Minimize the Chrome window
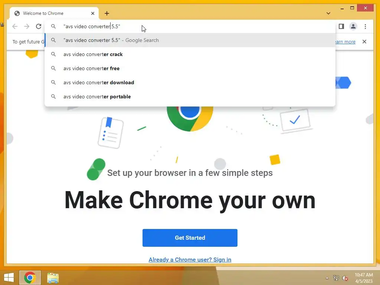This screenshot has height=285, width=380. coord(342,8)
